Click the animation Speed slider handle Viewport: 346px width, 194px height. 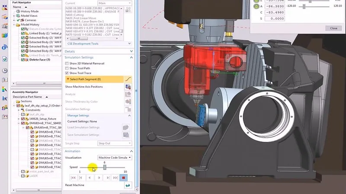[105, 167]
